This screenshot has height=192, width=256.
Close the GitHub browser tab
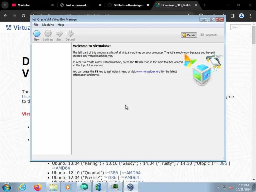(148, 5)
